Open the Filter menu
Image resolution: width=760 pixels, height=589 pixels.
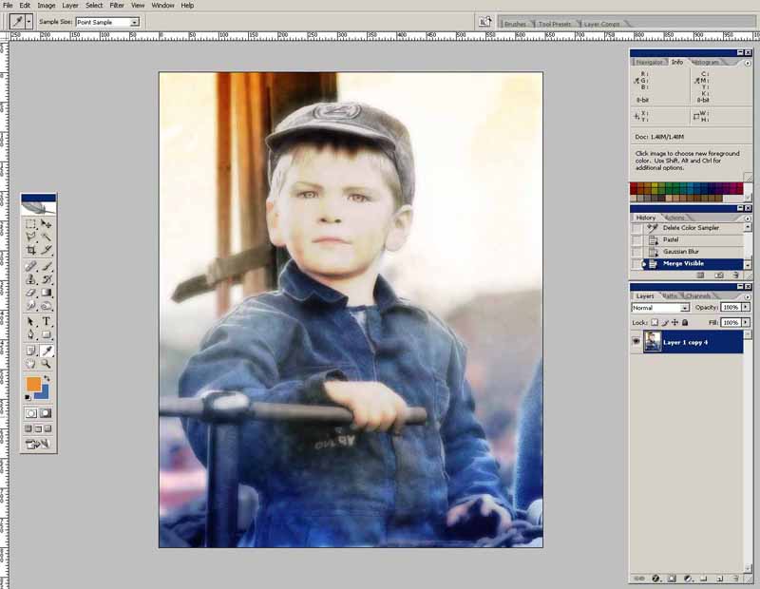click(x=117, y=6)
